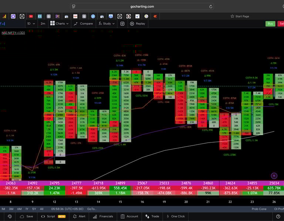
Task: Select the 1M range button
Action: click(x=3, y=209)
